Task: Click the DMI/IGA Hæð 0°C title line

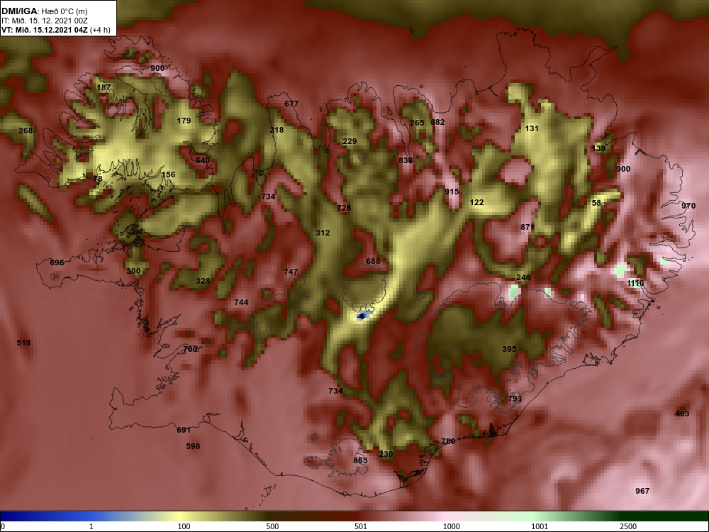Action: pyautogui.click(x=45, y=11)
